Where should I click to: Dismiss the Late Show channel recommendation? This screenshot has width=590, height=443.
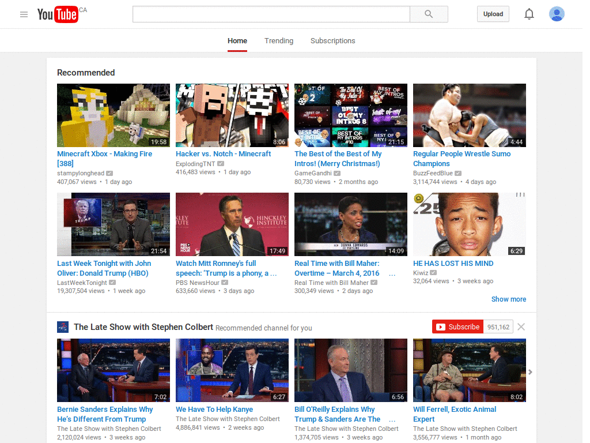[x=521, y=327]
